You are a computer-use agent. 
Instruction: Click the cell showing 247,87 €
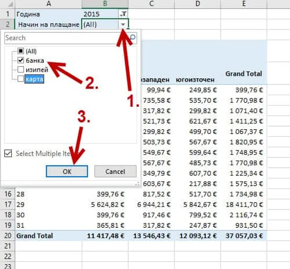pyautogui.click(x=197, y=225)
